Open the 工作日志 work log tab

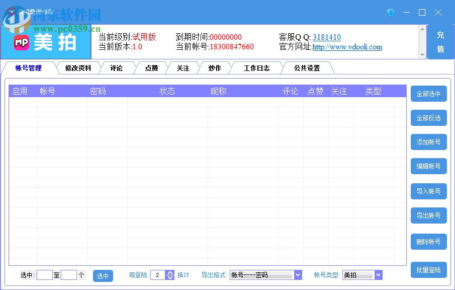click(x=256, y=68)
